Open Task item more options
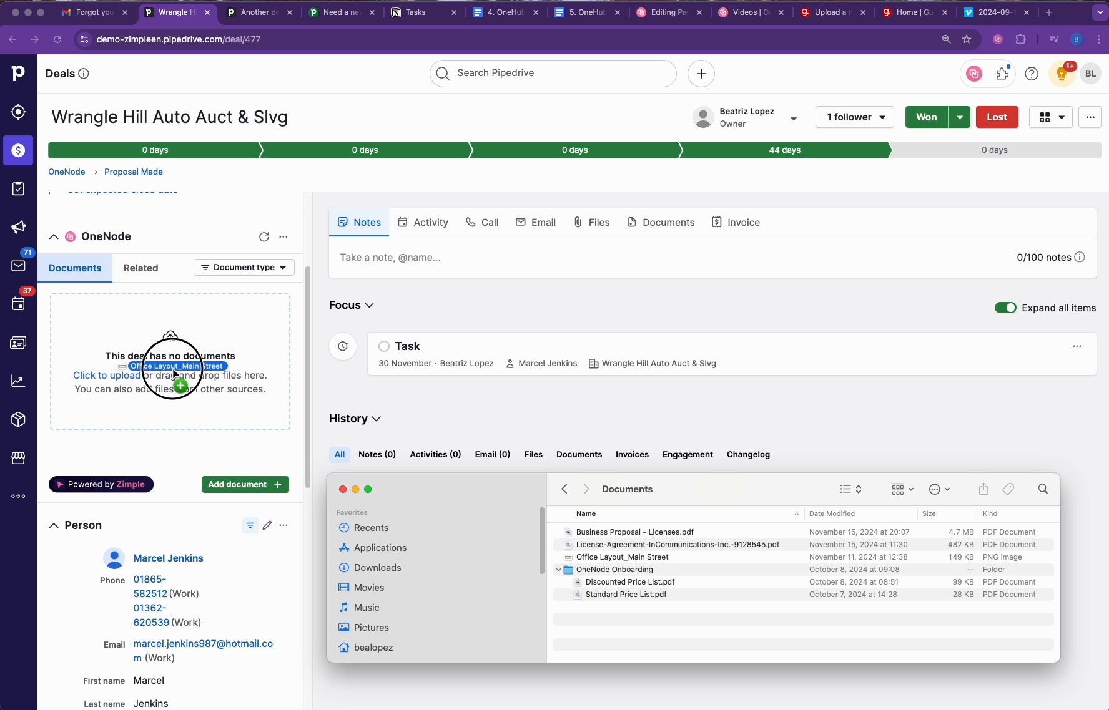Screen dimensions: 1109x710 coord(1077,346)
